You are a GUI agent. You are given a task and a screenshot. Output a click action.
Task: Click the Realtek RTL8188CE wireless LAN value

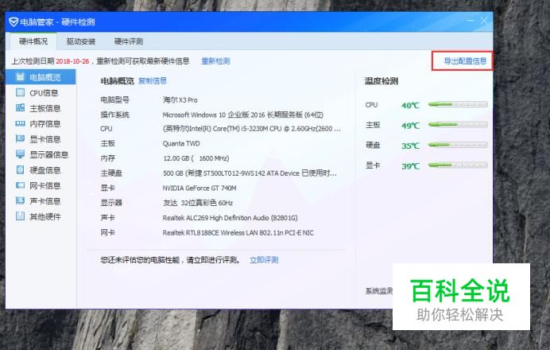238,233
